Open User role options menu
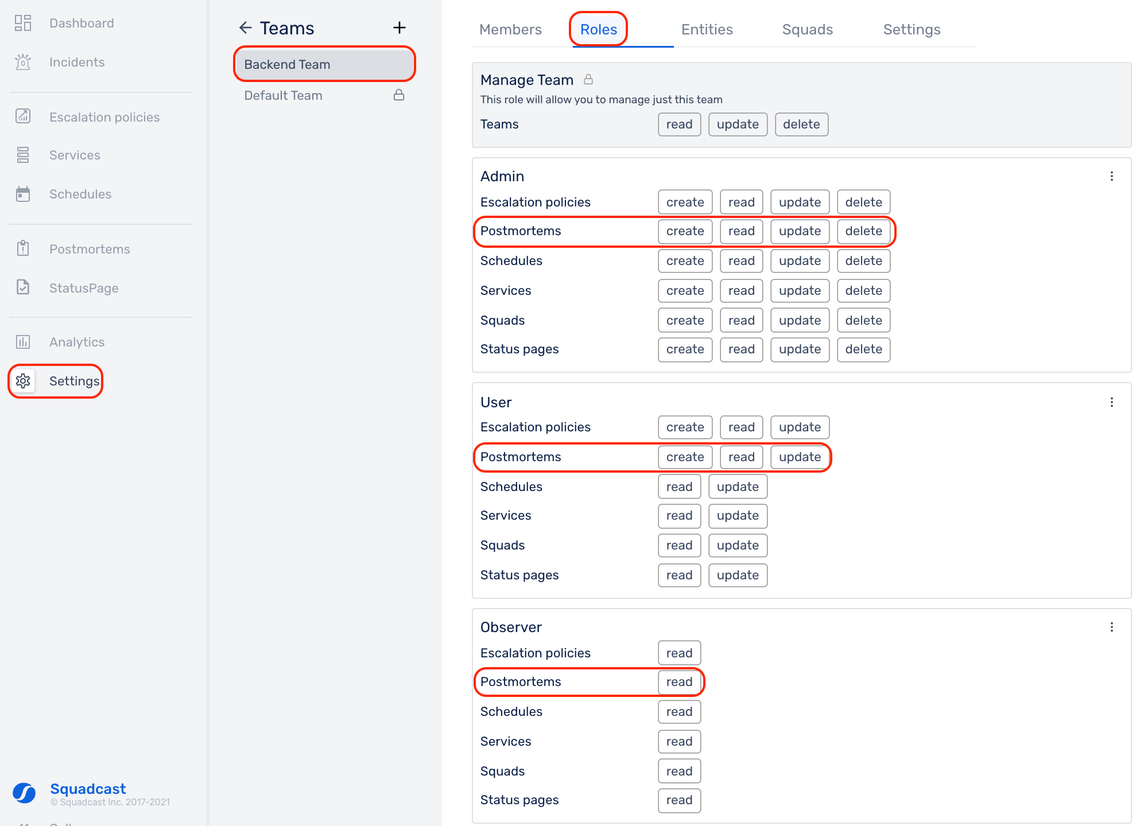Screen dimensions: 1140x826 (x=1112, y=402)
